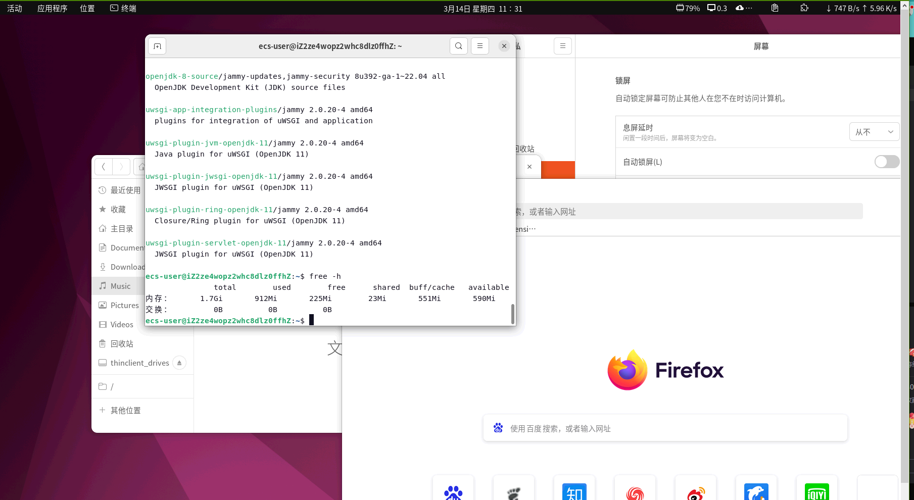The height and width of the screenshot is (500, 914).
Task: Click the uwsgi-plugin-jwsgi-openjdk-11 package name
Action: (x=211, y=176)
